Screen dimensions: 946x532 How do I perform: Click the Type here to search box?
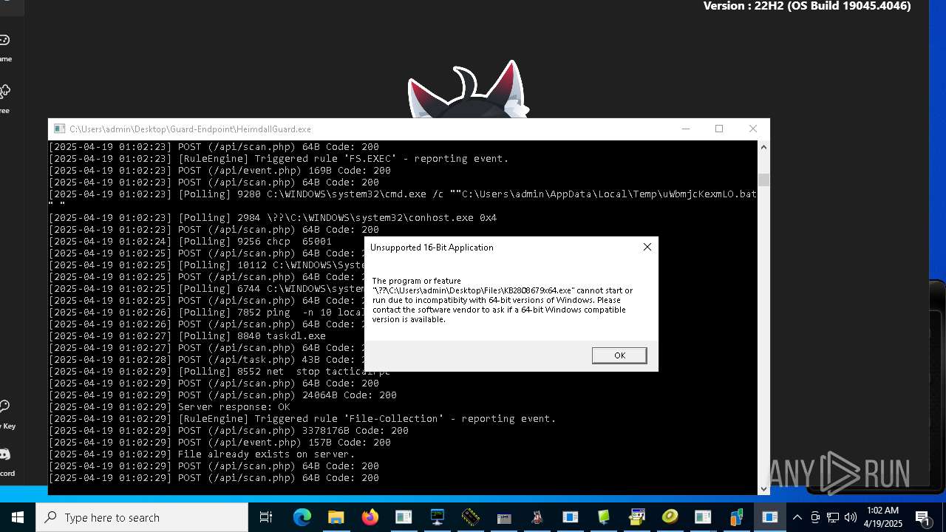point(142,517)
